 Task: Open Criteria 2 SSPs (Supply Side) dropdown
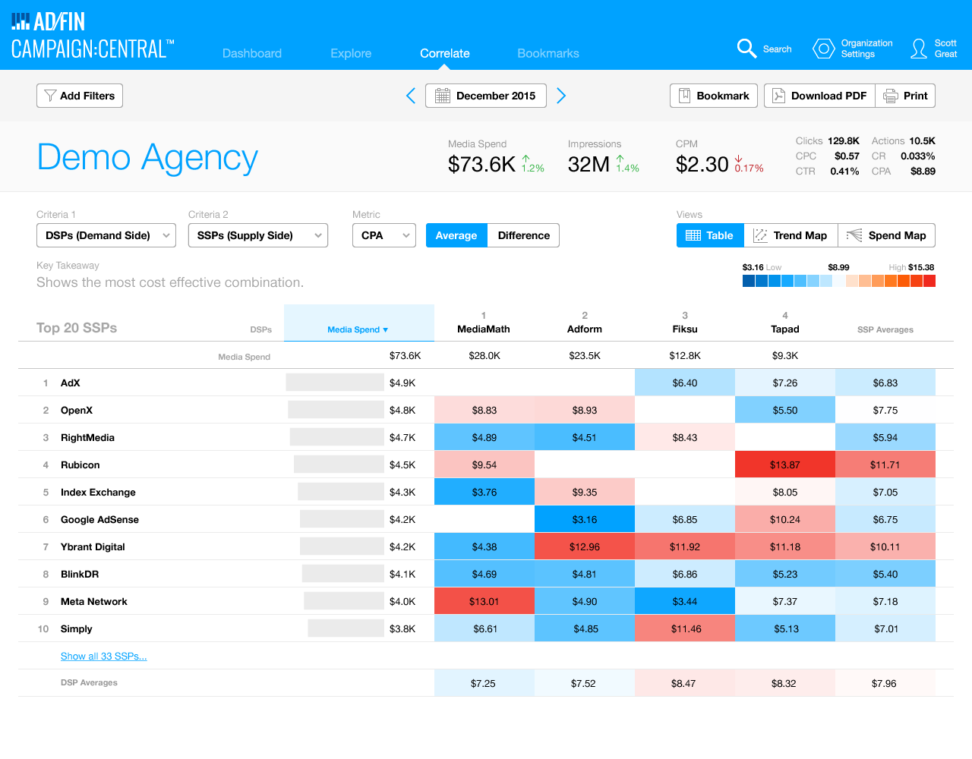click(x=258, y=235)
